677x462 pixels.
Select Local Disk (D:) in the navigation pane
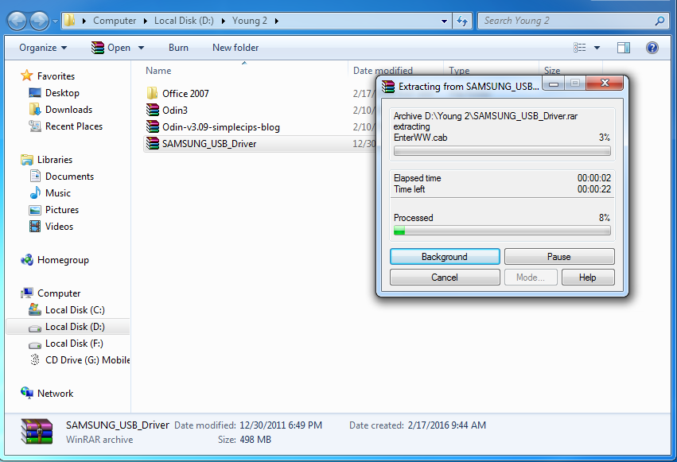point(75,327)
